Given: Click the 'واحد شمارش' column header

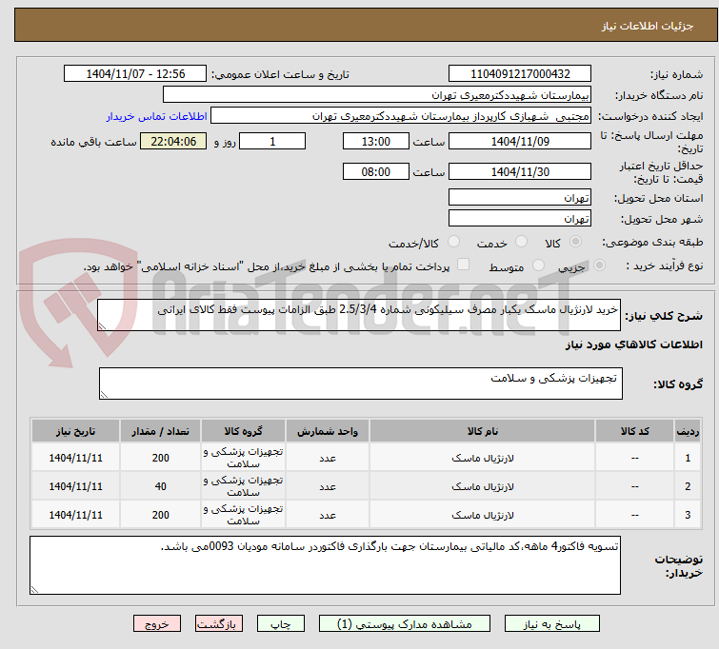Looking at the screenshot, I should pyautogui.click(x=328, y=431).
